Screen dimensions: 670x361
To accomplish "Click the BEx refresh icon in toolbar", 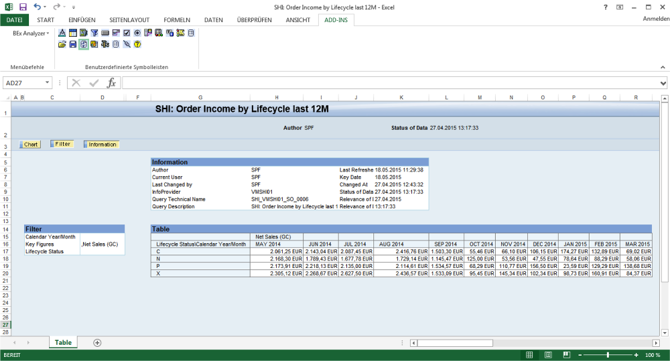I will (84, 44).
